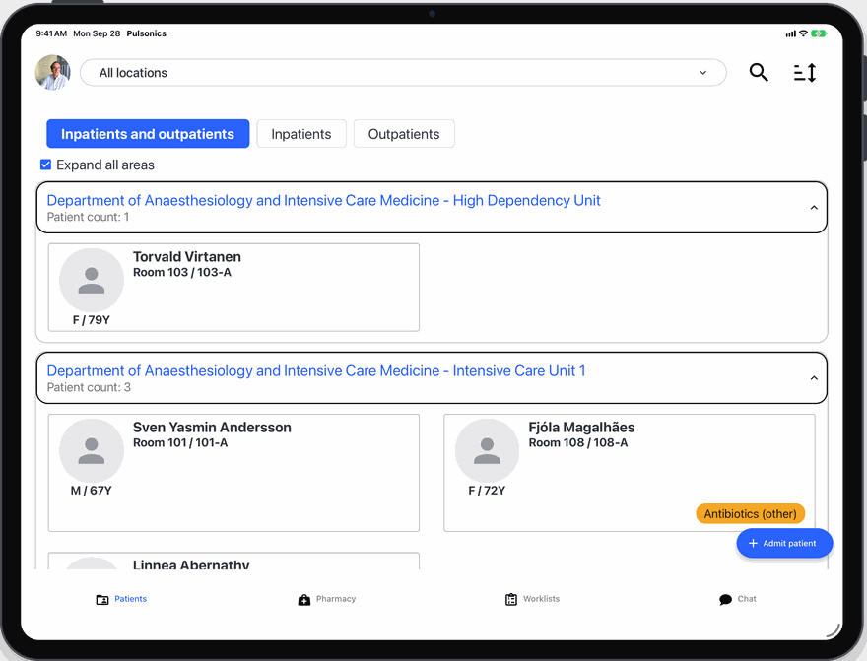Screen dimensions: 867x661
Task: Click the Patient count: 1 text
Action: click(x=88, y=217)
